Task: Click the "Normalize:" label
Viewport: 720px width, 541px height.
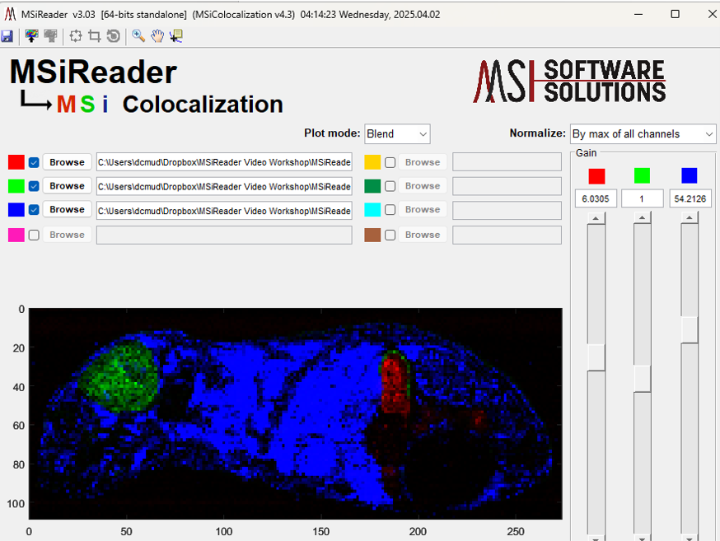Action: (538, 133)
